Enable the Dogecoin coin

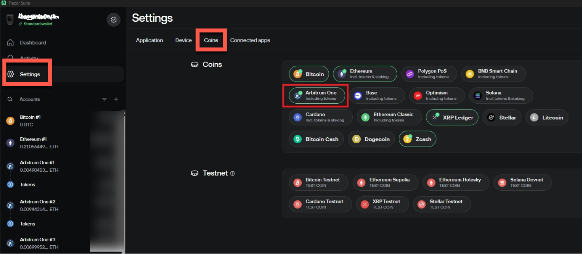[371, 139]
